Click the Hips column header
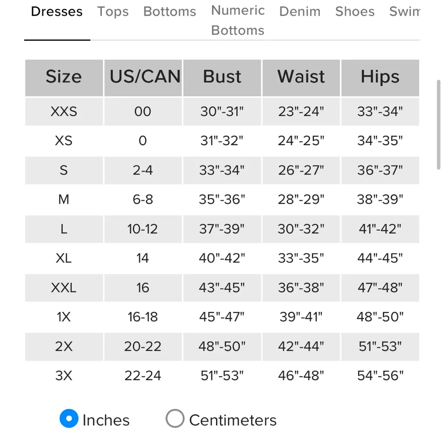Image resolution: width=444 pixels, height=444 pixels. tap(380, 77)
